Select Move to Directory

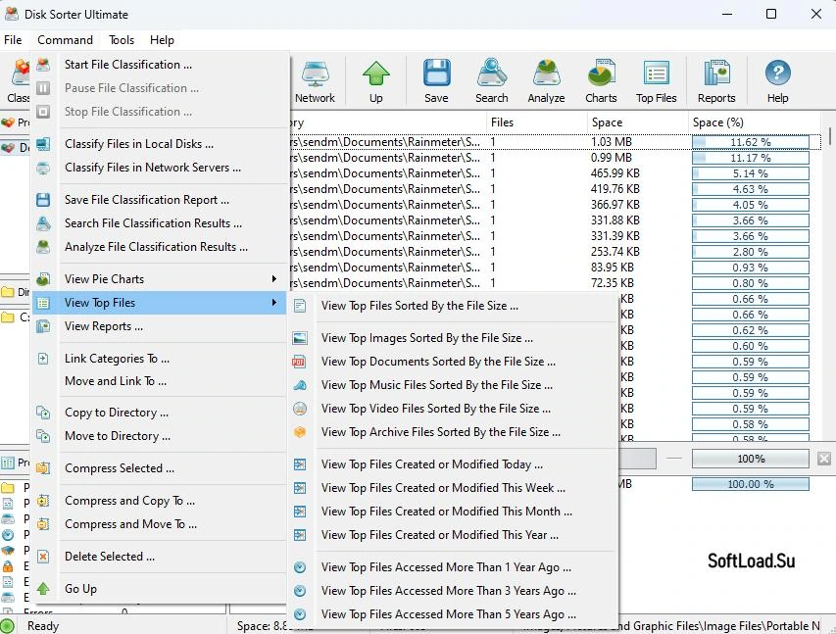(x=160, y=436)
